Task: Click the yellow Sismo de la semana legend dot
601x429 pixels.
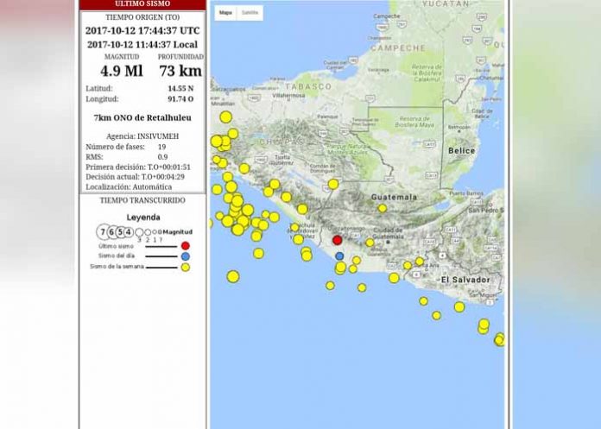Action: (x=185, y=268)
